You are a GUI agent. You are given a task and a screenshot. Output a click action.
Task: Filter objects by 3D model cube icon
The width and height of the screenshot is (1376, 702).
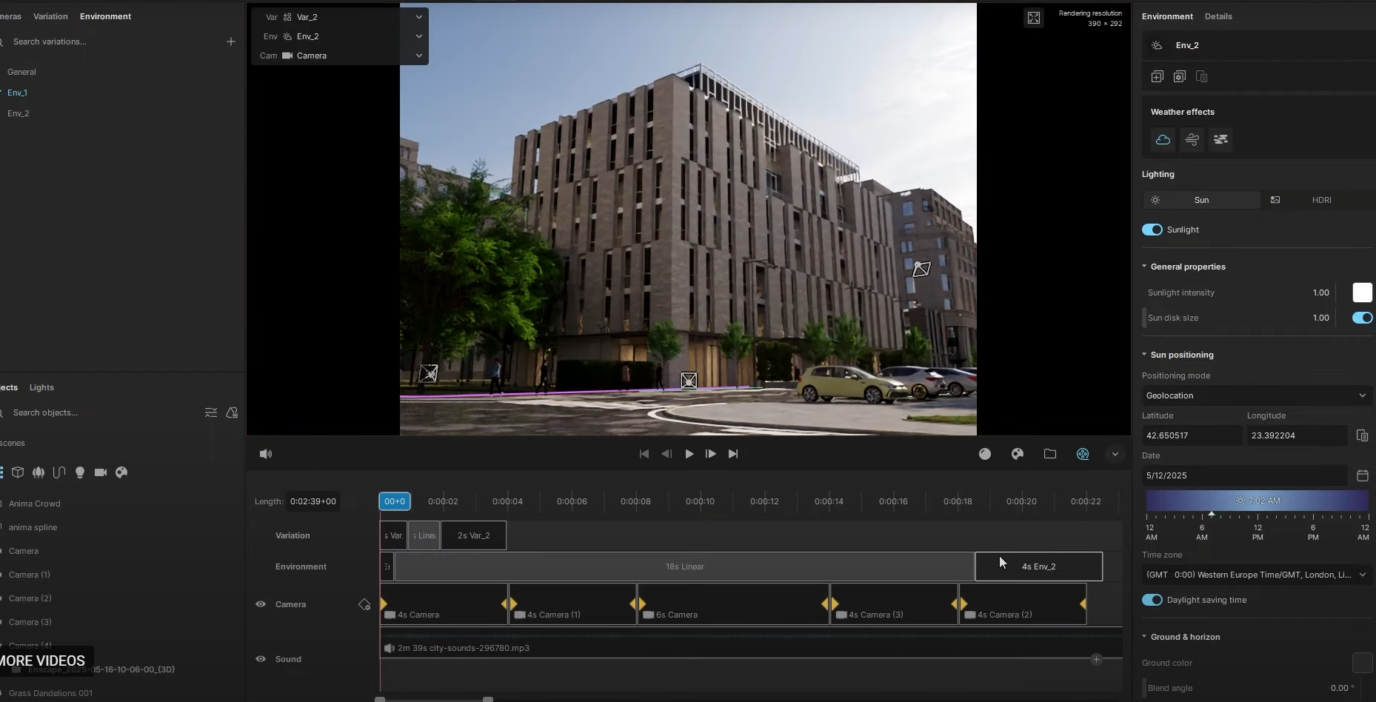point(18,472)
